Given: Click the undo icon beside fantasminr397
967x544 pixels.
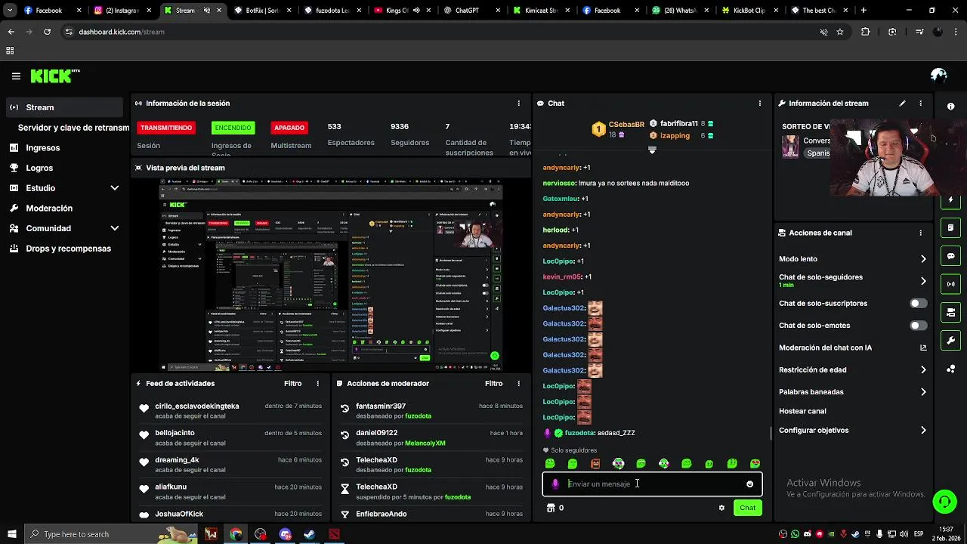Looking at the screenshot, I should click(345, 409).
